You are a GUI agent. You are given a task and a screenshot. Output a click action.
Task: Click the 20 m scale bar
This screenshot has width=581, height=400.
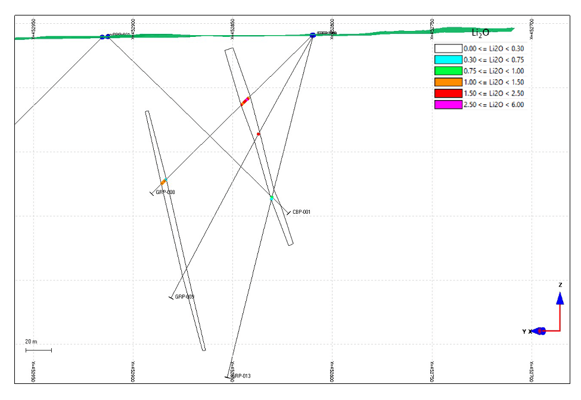pyautogui.click(x=38, y=349)
